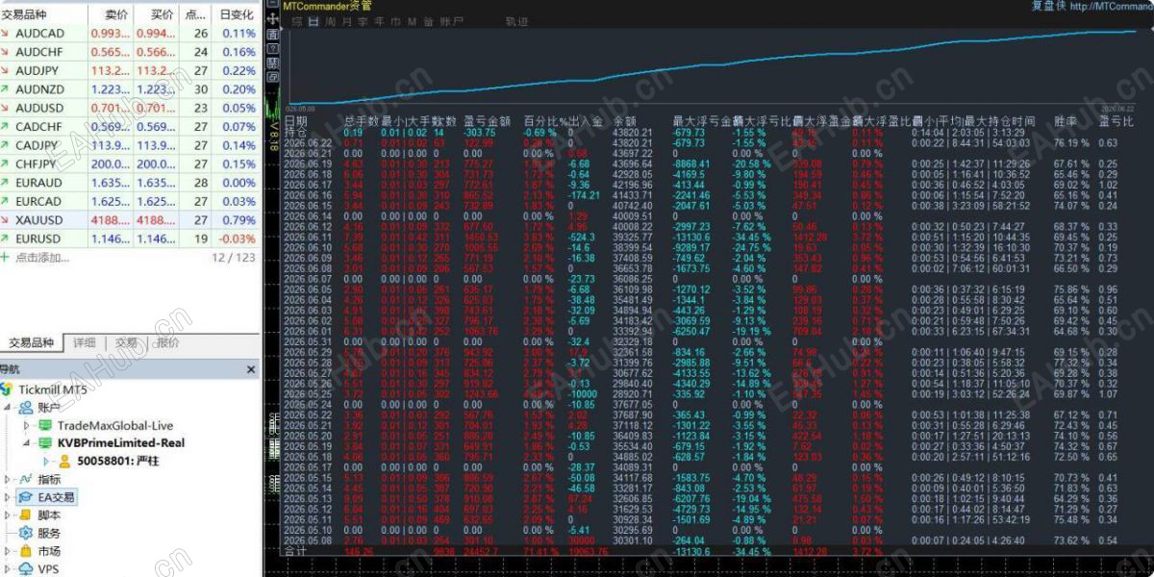Switch to the 详细 tab
Image resolution: width=1154 pixels, height=577 pixels.
85,342
